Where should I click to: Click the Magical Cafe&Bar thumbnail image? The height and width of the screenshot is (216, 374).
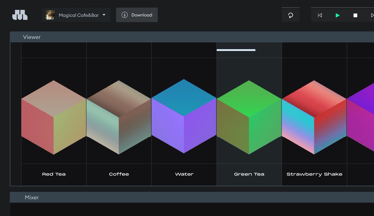[50, 15]
